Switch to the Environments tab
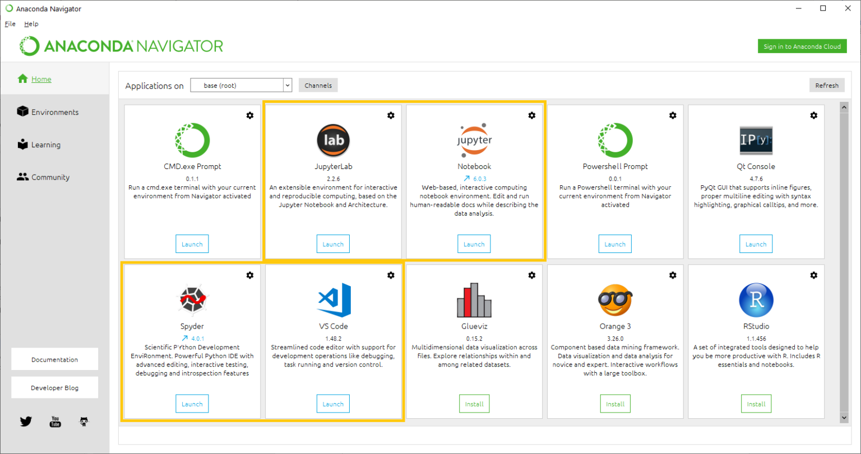The height and width of the screenshot is (454, 861). click(54, 112)
